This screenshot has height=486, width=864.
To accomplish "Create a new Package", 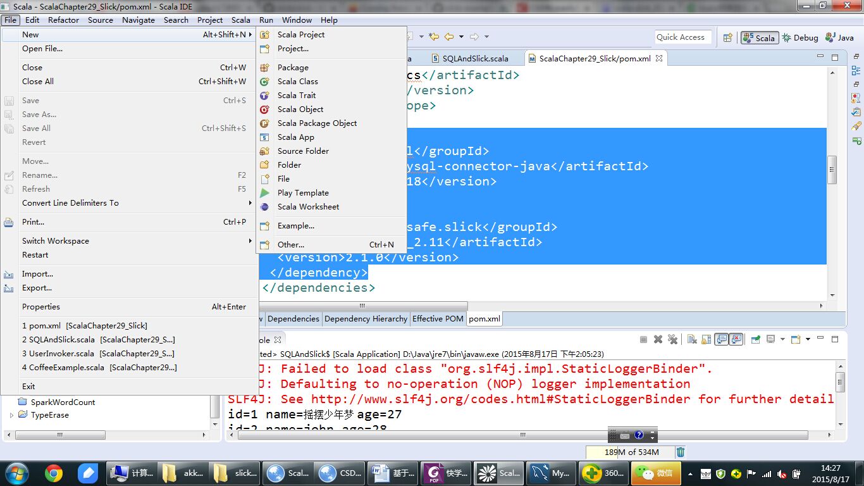I will pyautogui.click(x=331, y=68).
